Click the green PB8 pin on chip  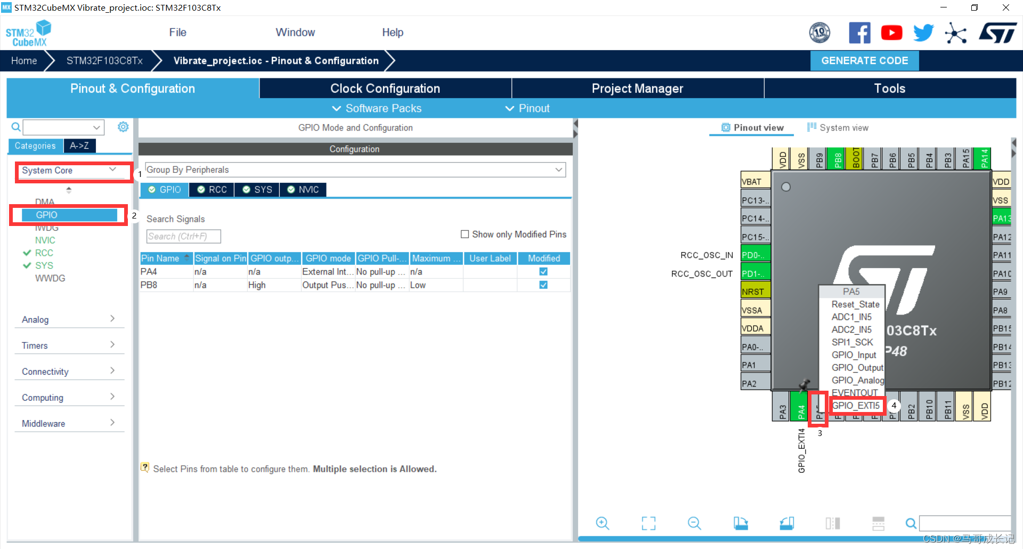pyautogui.click(x=837, y=159)
